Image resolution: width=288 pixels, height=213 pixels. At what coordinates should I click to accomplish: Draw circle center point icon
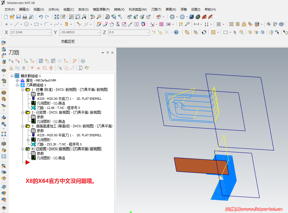coord(27,24)
